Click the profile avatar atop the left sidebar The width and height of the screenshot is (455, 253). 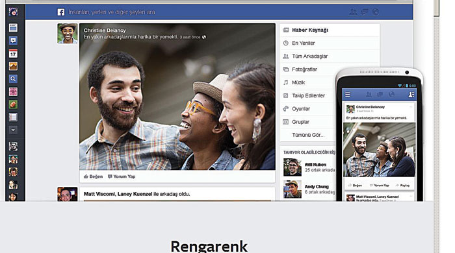[13, 12]
